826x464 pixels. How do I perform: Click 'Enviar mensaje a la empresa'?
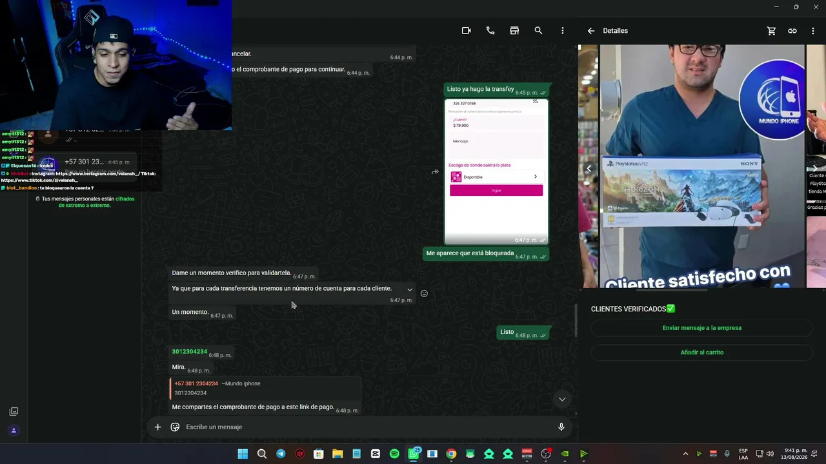[701, 328]
